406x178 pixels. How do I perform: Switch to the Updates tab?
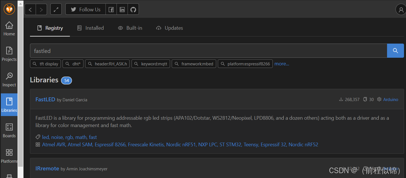pos(169,28)
